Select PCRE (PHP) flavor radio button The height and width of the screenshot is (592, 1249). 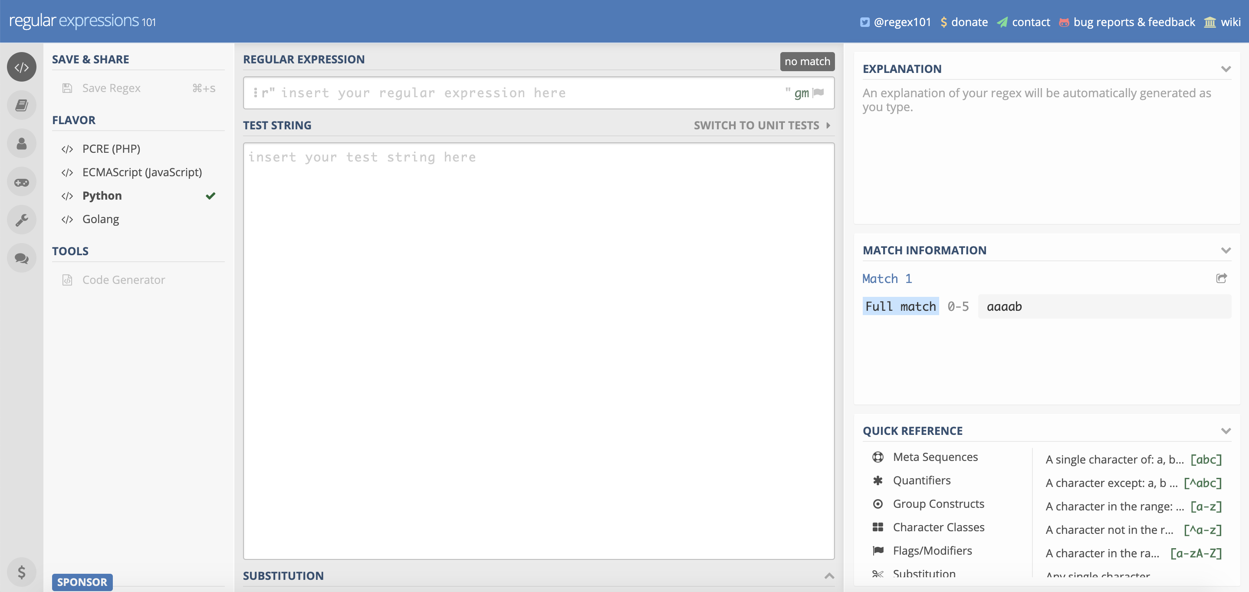point(112,148)
